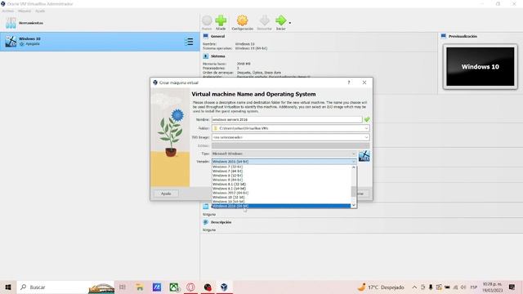Click the Nombre text field in dialog
The image size is (523, 294).
[287, 119]
